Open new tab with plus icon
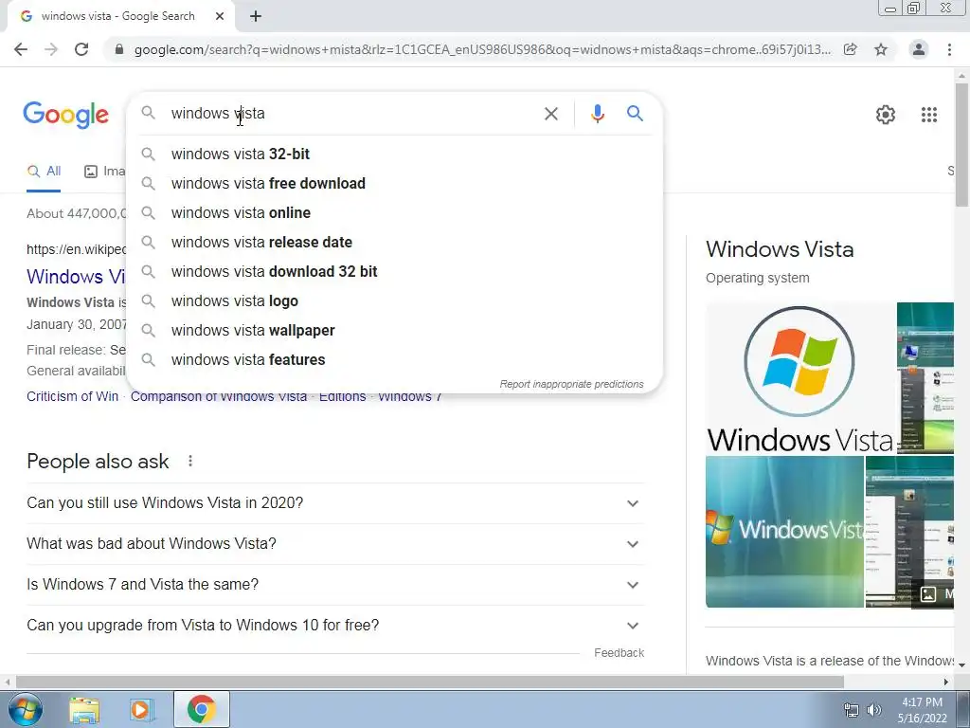 (256, 17)
